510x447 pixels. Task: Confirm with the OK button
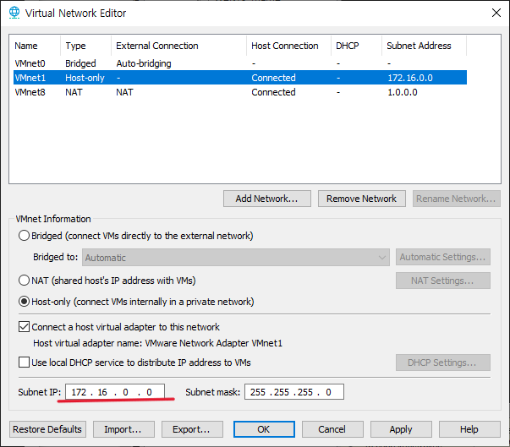[264, 429]
